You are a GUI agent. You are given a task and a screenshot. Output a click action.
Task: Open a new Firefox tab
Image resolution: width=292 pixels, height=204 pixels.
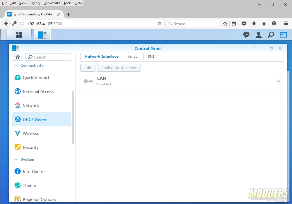point(69,14)
